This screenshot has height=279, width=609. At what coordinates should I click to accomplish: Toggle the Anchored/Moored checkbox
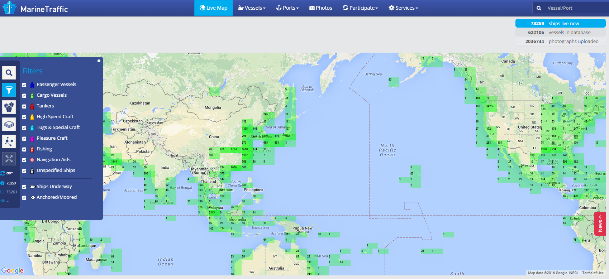click(x=24, y=198)
